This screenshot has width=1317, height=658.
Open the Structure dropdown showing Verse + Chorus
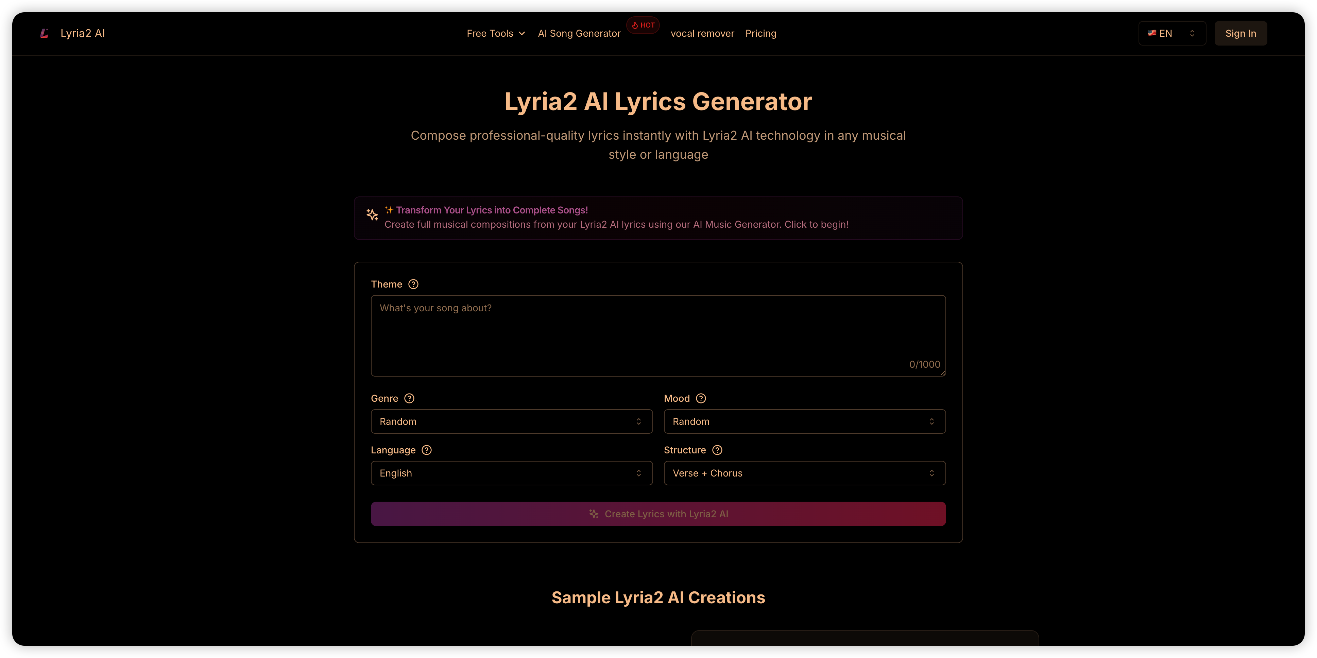pos(804,473)
